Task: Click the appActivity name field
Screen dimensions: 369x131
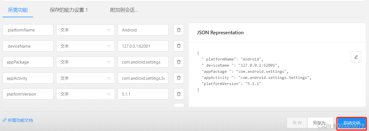Action: point(28,78)
